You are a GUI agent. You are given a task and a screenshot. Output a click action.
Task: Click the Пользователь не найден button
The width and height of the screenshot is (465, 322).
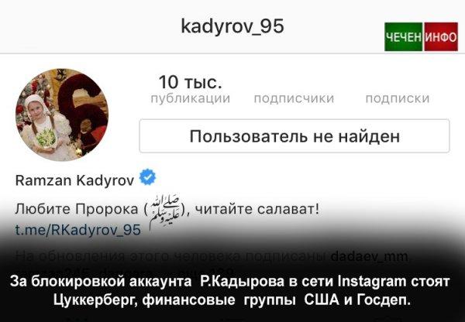click(294, 136)
